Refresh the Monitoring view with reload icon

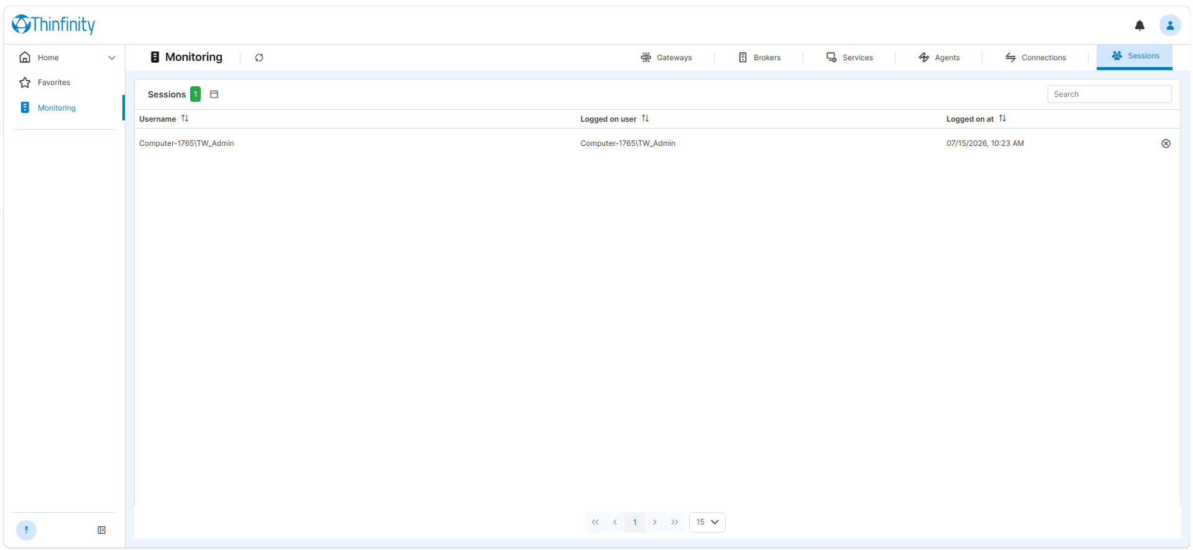coord(259,58)
